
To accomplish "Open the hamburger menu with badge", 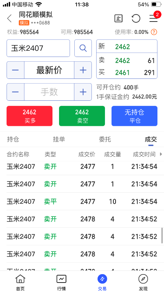I will point(153,19).
